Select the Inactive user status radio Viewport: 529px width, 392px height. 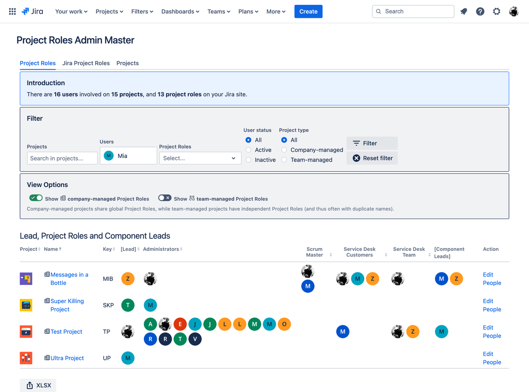(x=248, y=160)
